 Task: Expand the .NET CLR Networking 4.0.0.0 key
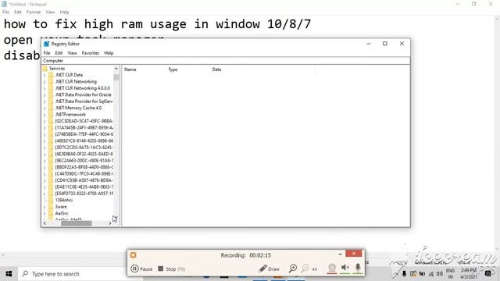(45, 88)
